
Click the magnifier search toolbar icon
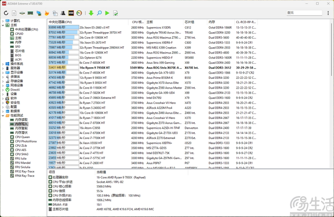(99, 13)
